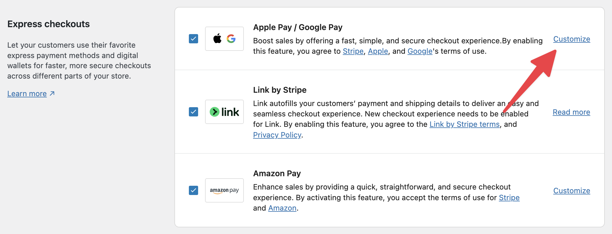Screen dimensions: 612x234
Task: Uncheck the Apple Pay / Google Pay checkbox
Action: coord(193,39)
